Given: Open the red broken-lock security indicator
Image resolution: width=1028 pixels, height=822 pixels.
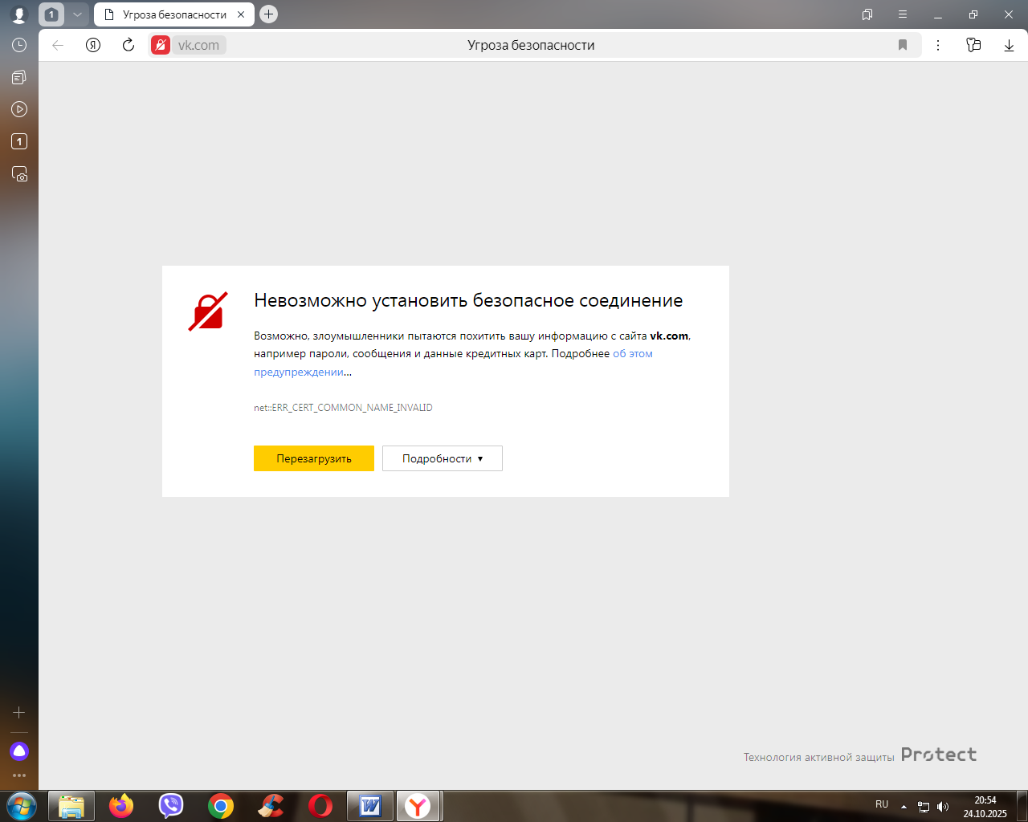Looking at the screenshot, I should (x=161, y=45).
